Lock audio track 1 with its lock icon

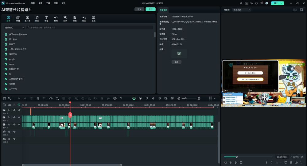tap(9, 132)
